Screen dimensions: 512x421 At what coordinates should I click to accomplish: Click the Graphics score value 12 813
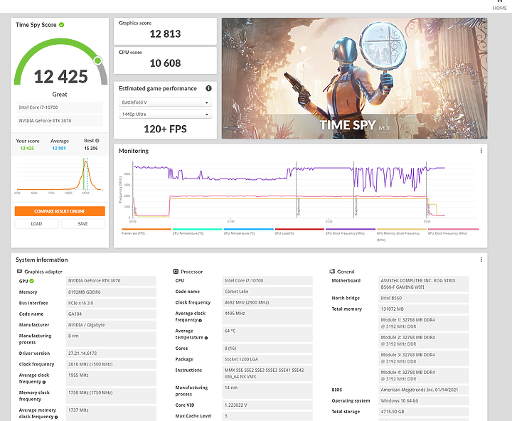165,34
